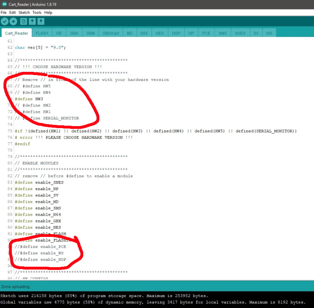Click the '!!! CHOOSE HARDWARE VERSION !!!' comment
Image resolution: width=314 pixels, height=308 pixels.
point(58,67)
